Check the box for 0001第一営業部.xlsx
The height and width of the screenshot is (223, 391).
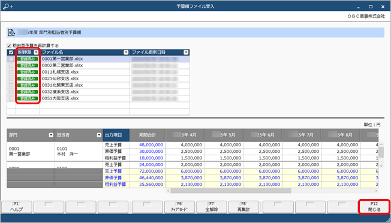pyautogui.click(x=11, y=59)
